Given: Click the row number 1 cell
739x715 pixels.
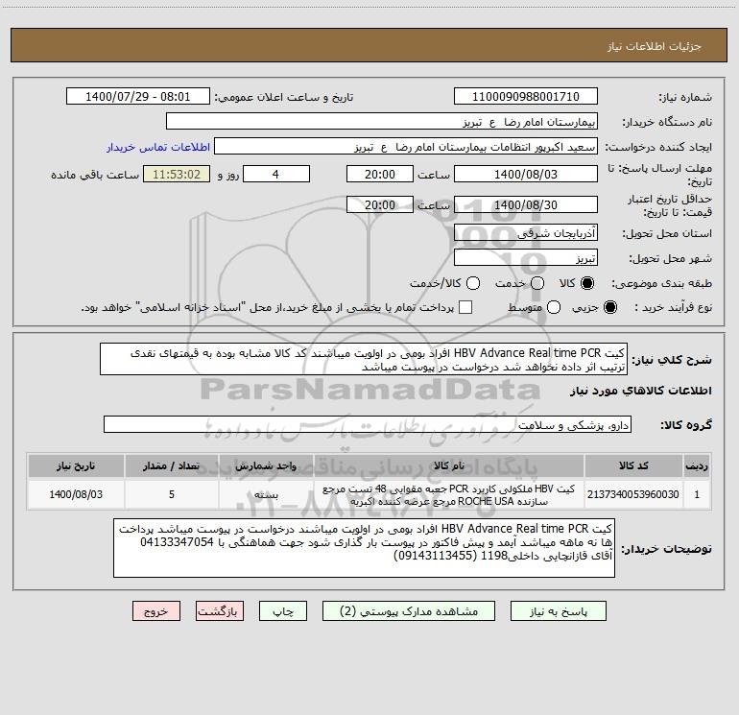Looking at the screenshot, I should coord(697,494).
